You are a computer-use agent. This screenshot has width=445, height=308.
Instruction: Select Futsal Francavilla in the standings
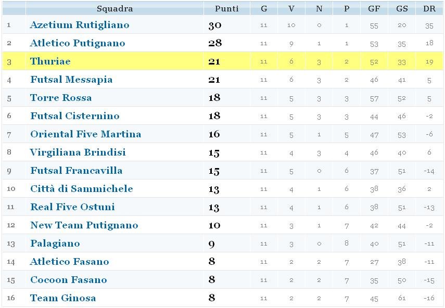click(x=77, y=171)
